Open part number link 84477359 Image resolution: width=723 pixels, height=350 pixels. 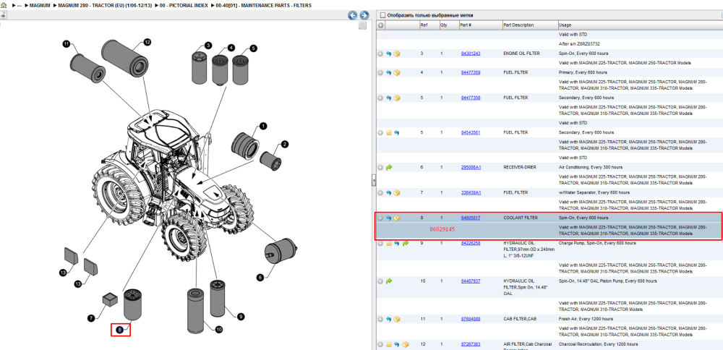471,73
